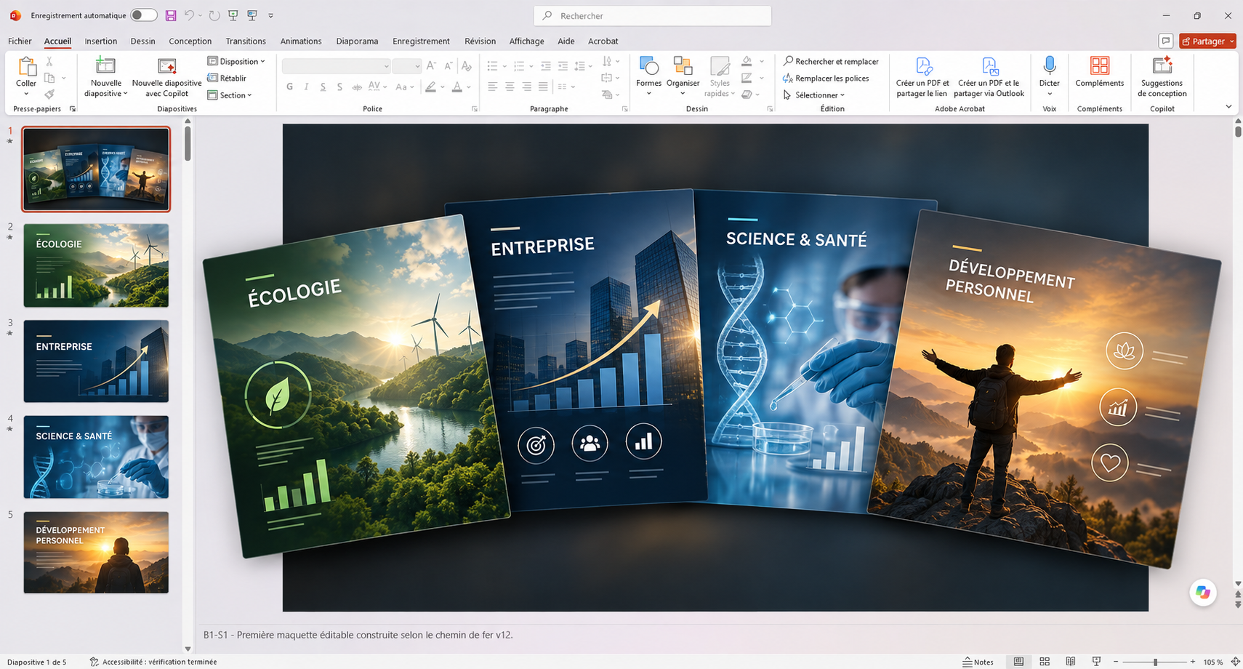Image resolution: width=1243 pixels, height=669 pixels.
Task: Expand the Sélectionner dropdown
Action: (x=814, y=95)
